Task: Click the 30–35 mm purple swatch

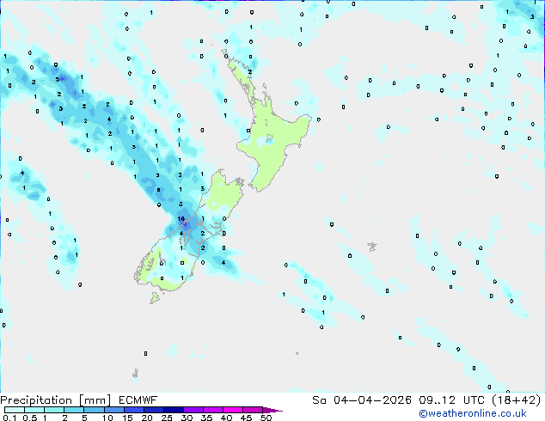Action: (x=193, y=410)
